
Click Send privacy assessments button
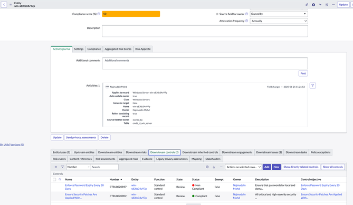click(81, 138)
